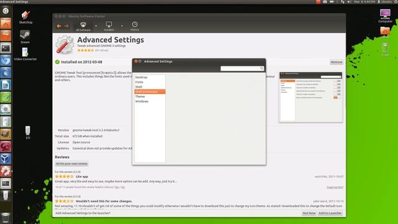Open the clock in top panel

364,2
